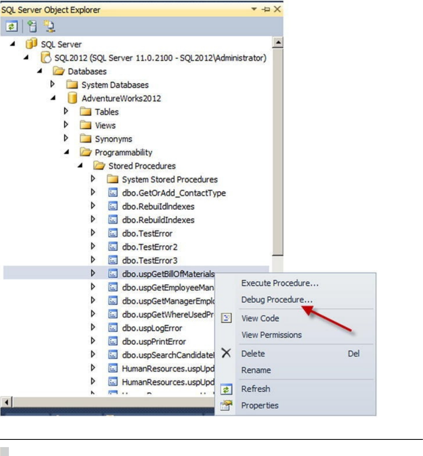Screen dimensions: 423x456
Task: Collapse the Stored Procedures node
Action: tap(80, 165)
